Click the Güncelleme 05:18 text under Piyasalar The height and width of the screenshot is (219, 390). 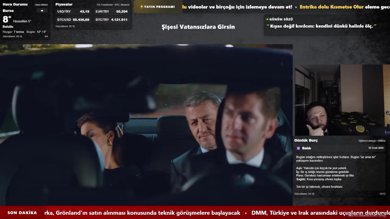coord(65,26)
